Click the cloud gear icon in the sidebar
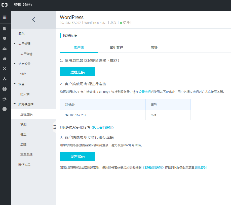The image size is (231, 205). (5, 99)
